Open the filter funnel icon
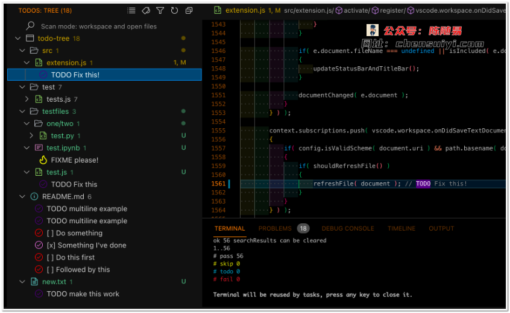Viewport: 510px width, 313px height. tap(160, 11)
